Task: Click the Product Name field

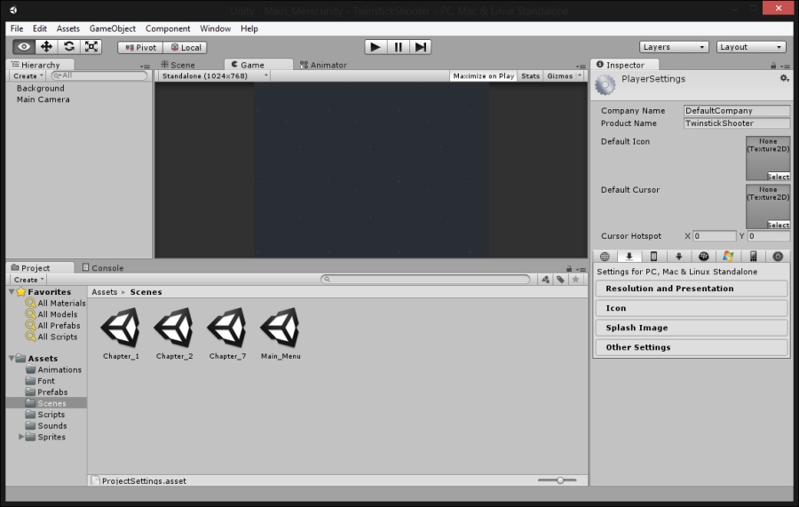Action: click(x=737, y=123)
